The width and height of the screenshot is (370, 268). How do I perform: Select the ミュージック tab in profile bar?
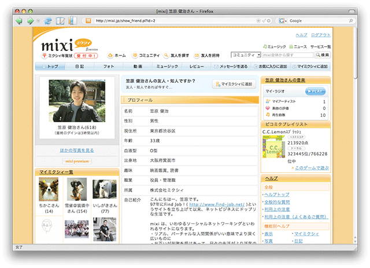[x=167, y=67]
